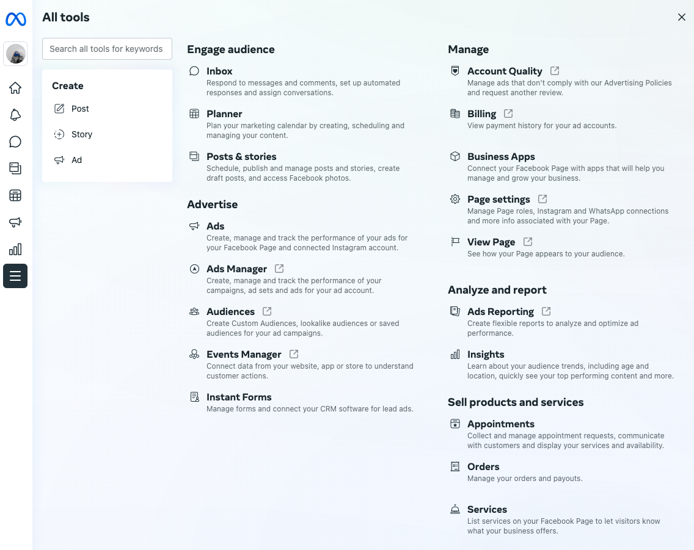Click the All tools hamburger menu icon
694x550 pixels.
coord(15,276)
